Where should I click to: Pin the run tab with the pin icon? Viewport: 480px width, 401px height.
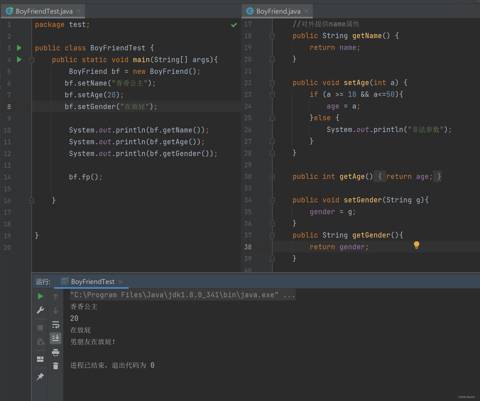pyautogui.click(x=40, y=376)
